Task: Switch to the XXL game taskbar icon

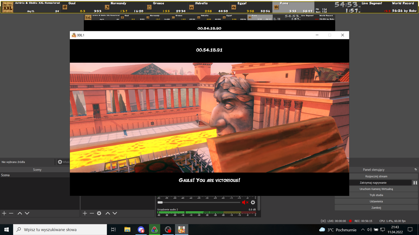Action: tap(181, 230)
